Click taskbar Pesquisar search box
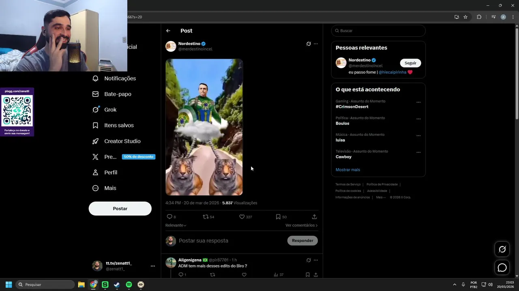The image size is (519, 291). (x=45, y=285)
